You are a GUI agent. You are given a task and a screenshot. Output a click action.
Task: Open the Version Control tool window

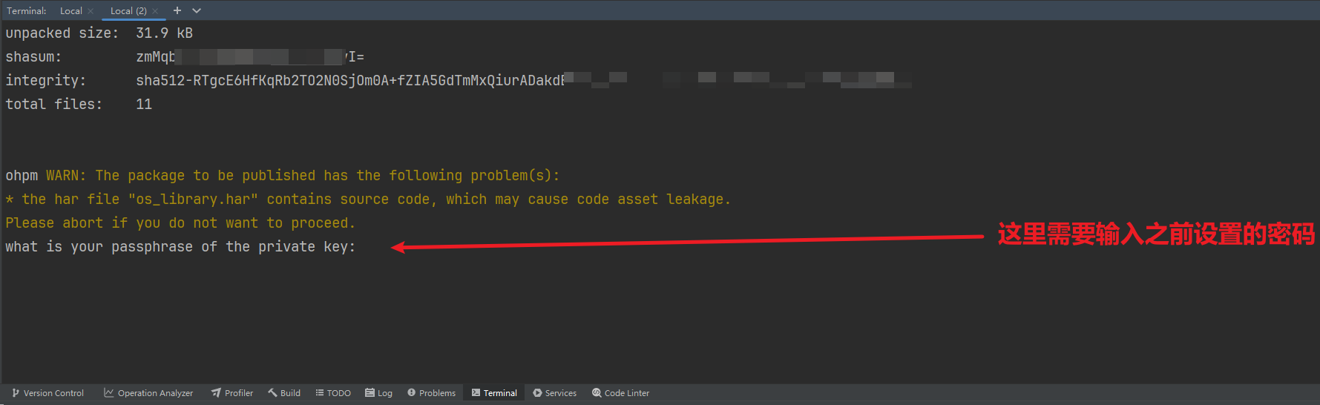pos(47,393)
